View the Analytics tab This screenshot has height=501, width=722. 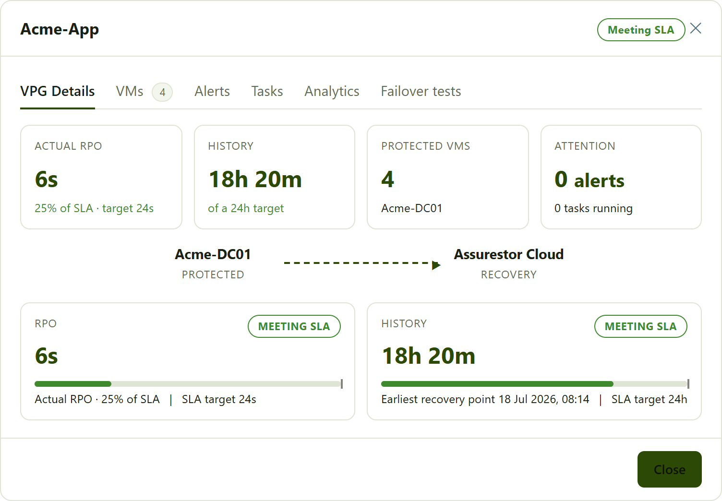pyautogui.click(x=332, y=91)
